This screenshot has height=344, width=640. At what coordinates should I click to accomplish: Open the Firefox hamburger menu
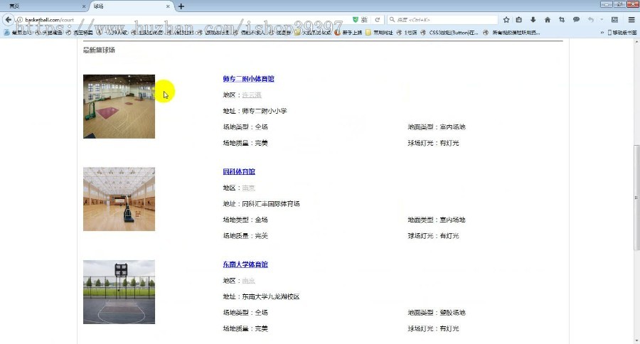631,20
